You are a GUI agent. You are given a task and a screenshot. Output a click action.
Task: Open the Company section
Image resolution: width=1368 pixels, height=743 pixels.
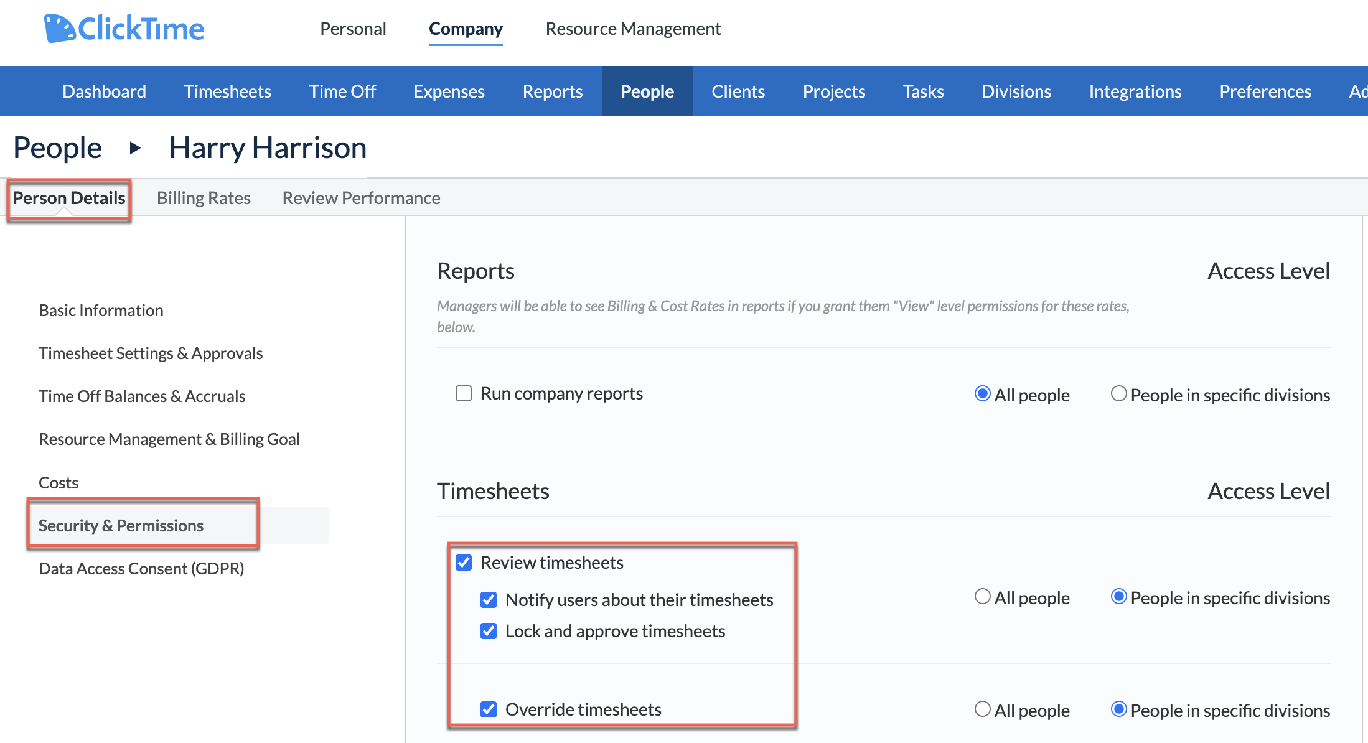click(466, 29)
